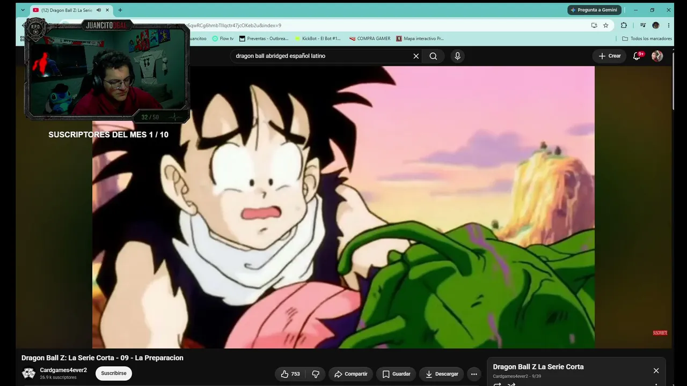Open the Preventas - Outbrea... bookmark
Image resolution: width=687 pixels, height=386 pixels.
click(264, 39)
